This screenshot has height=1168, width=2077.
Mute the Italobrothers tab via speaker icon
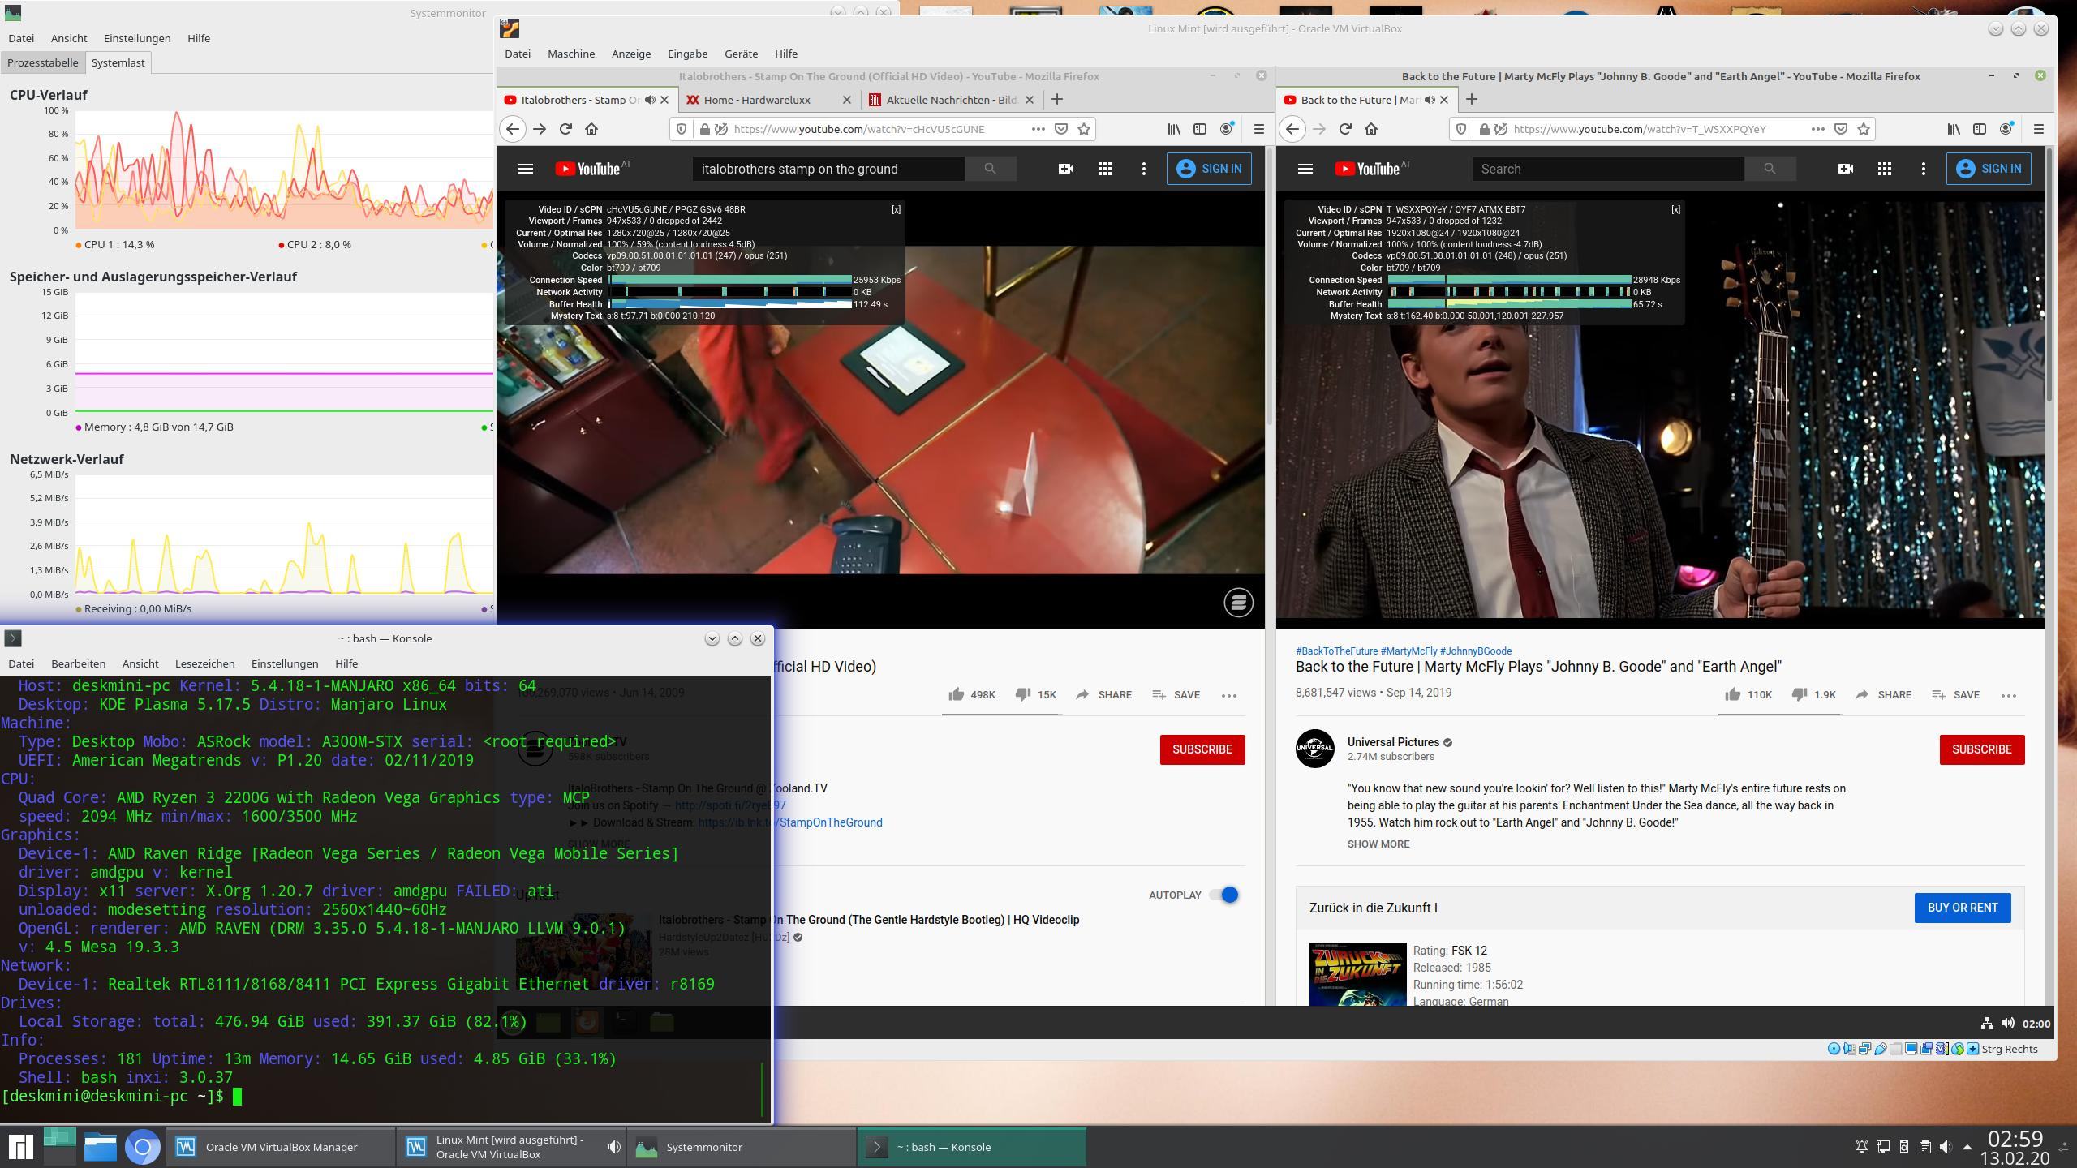(x=650, y=100)
